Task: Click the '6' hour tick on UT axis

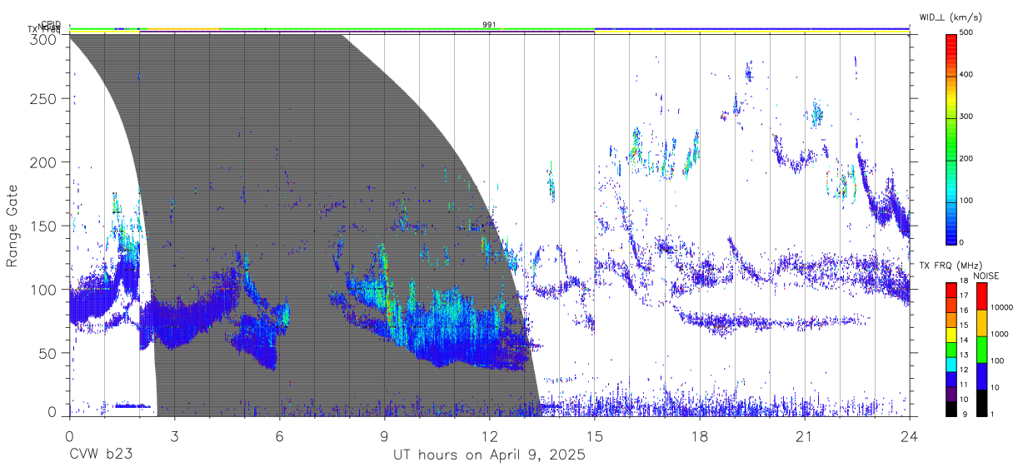Action: click(x=279, y=436)
